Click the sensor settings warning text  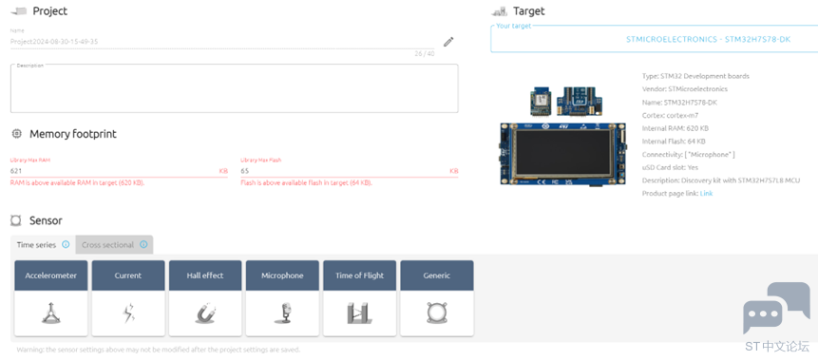pos(158,350)
